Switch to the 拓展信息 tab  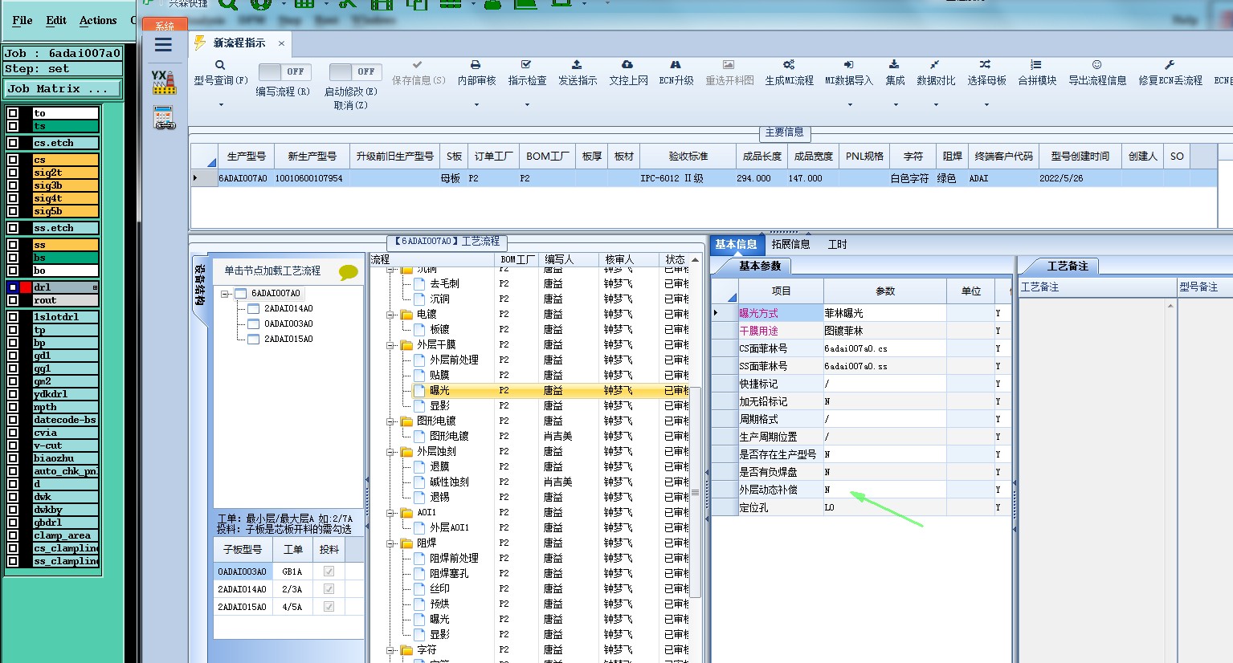click(790, 244)
